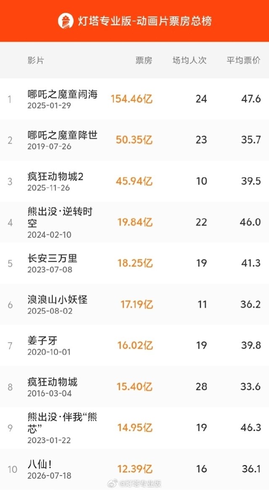This screenshot has width=269, height=490.
Task: Open the 八仙! movie entry
Action: tap(134, 469)
